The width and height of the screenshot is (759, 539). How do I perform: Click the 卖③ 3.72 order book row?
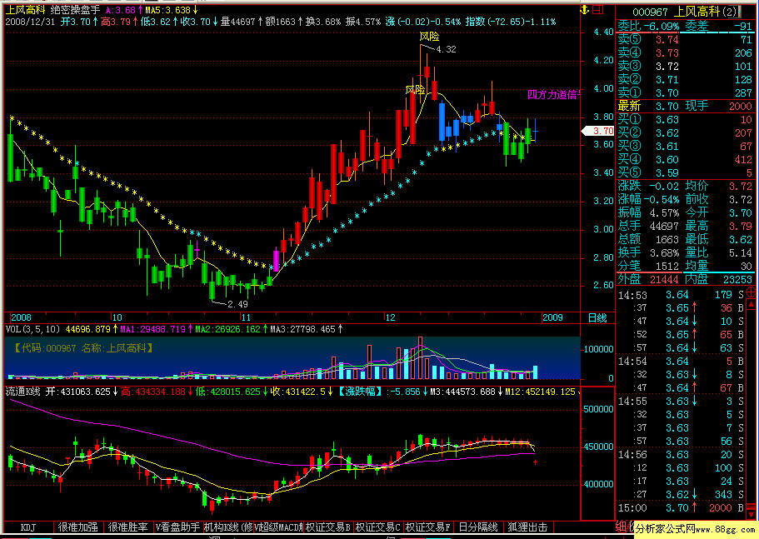[x=685, y=67]
